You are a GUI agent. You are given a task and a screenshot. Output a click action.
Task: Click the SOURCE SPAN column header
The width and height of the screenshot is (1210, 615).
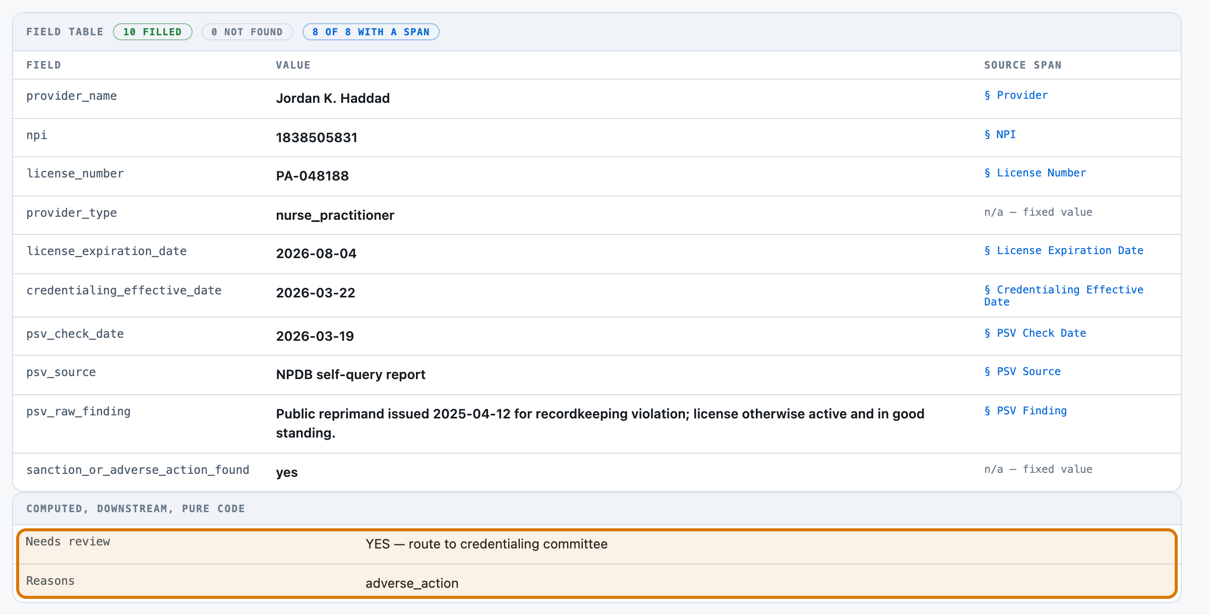click(x=1022, y=65)
